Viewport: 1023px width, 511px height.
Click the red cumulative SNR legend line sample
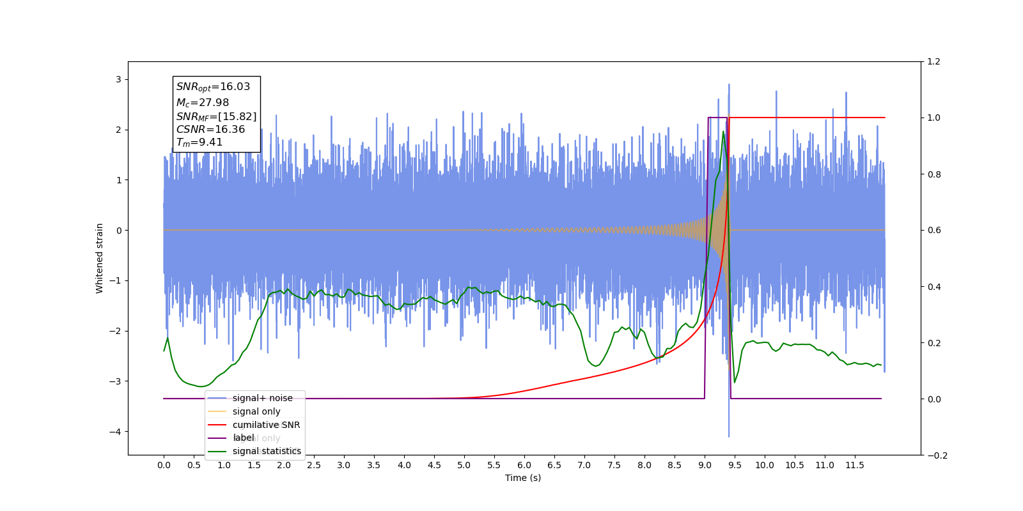pos(217,425)
